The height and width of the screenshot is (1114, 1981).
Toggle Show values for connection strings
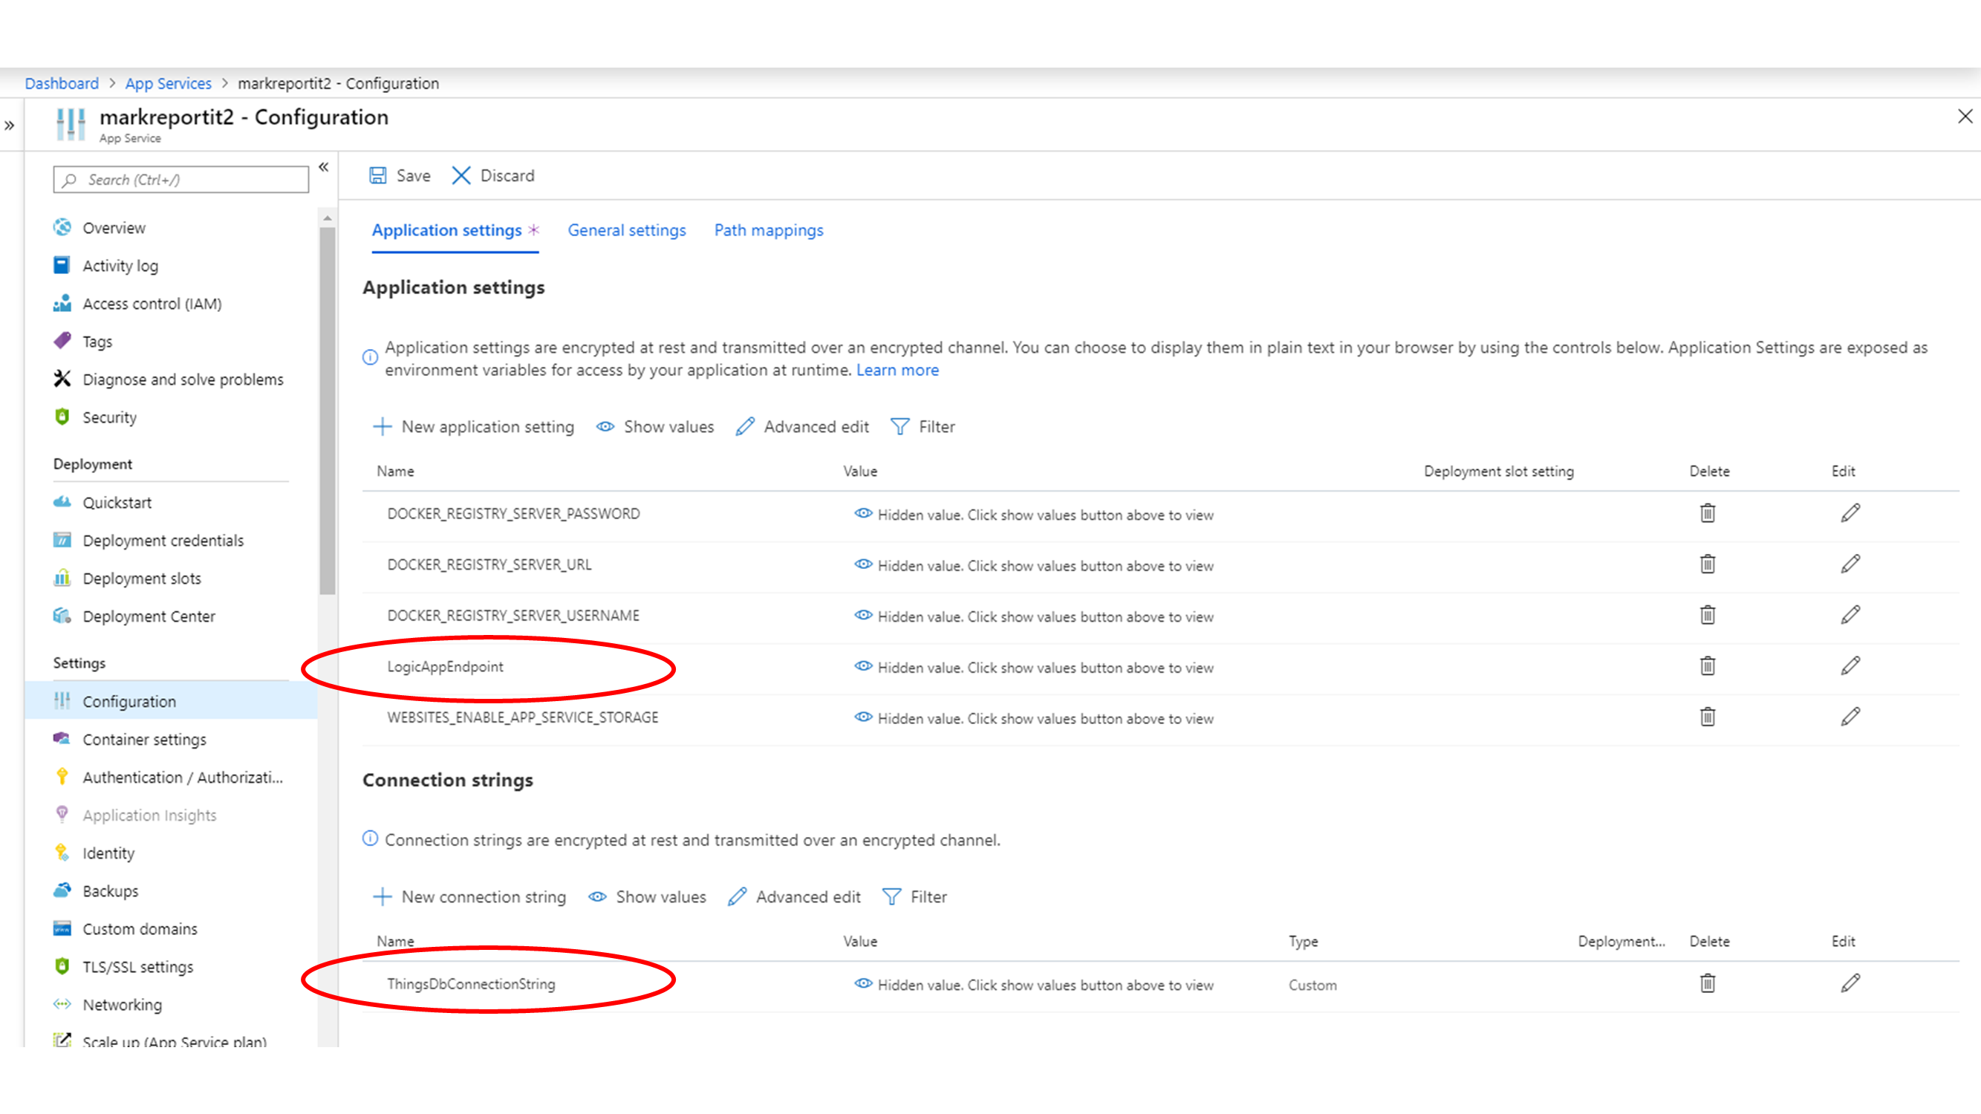coord(648,896)
